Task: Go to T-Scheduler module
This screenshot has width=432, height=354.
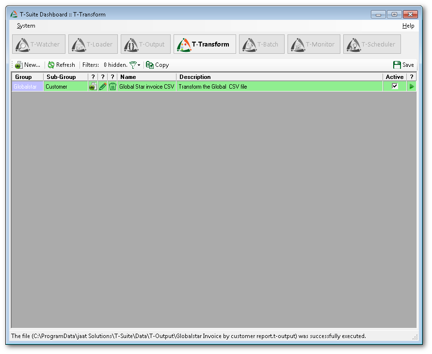Action: click(x=372, y=44)
